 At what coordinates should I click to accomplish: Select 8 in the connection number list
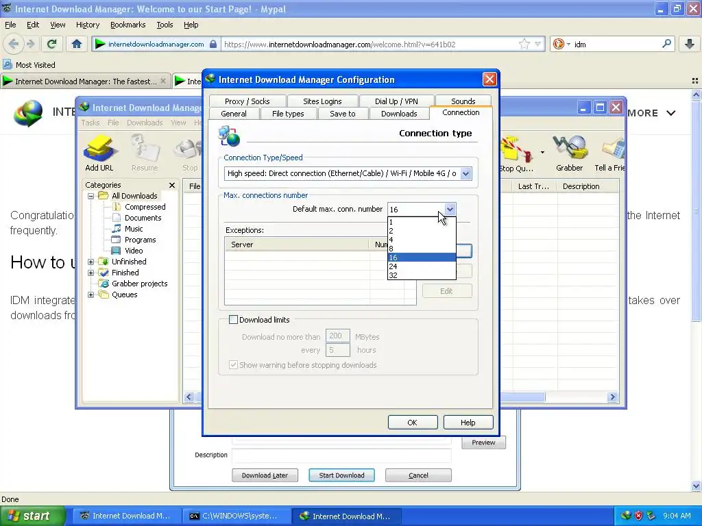point(422,249)
